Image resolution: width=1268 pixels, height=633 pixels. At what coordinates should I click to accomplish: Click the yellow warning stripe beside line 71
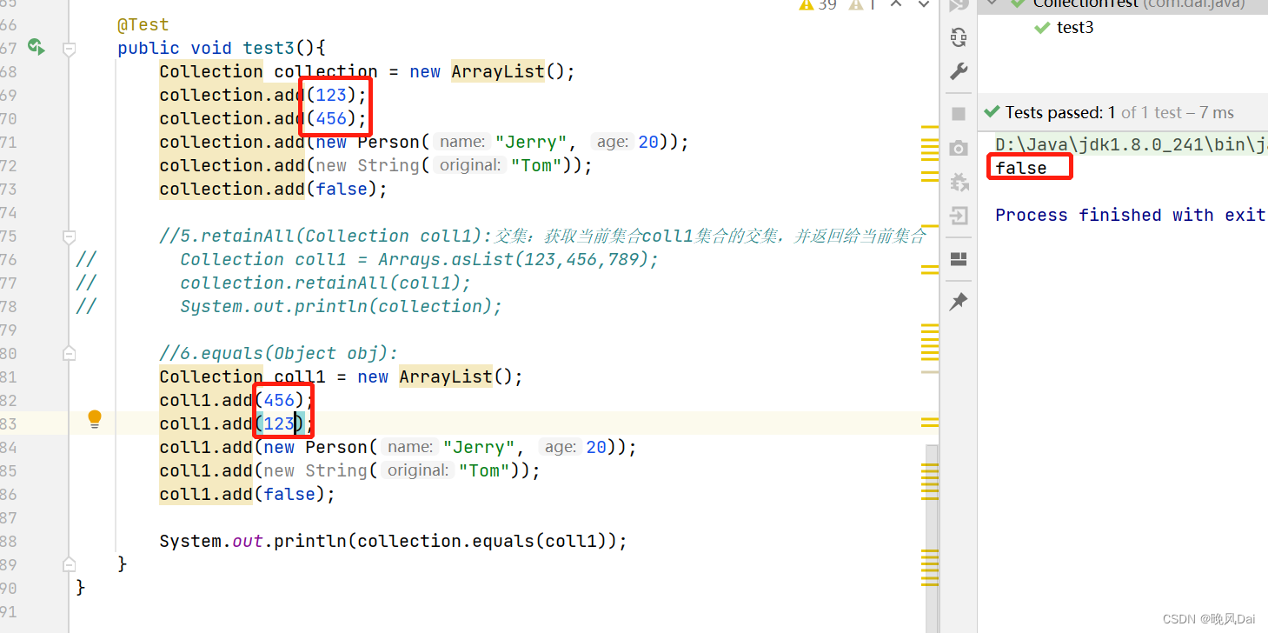930,141
